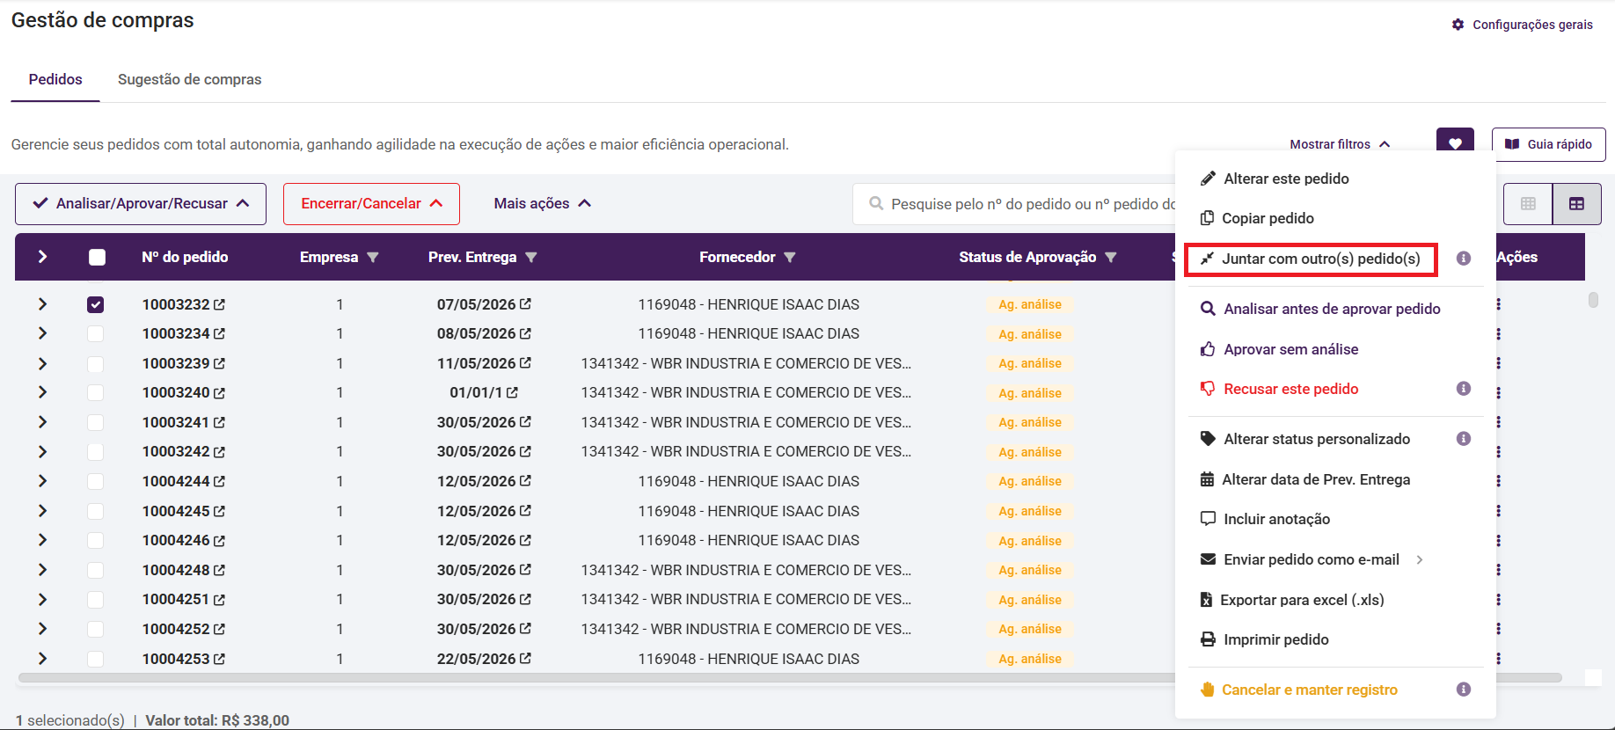Click Exportar para excel (.xls)
Image resolution: width=1615 pixels, height=730 pixels.
(x=1292, y=600)
